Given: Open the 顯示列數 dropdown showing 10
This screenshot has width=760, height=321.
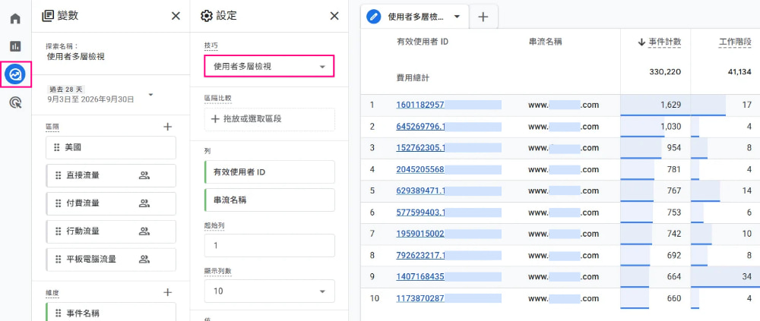Looking at the screenshot, I should (270, 291).
